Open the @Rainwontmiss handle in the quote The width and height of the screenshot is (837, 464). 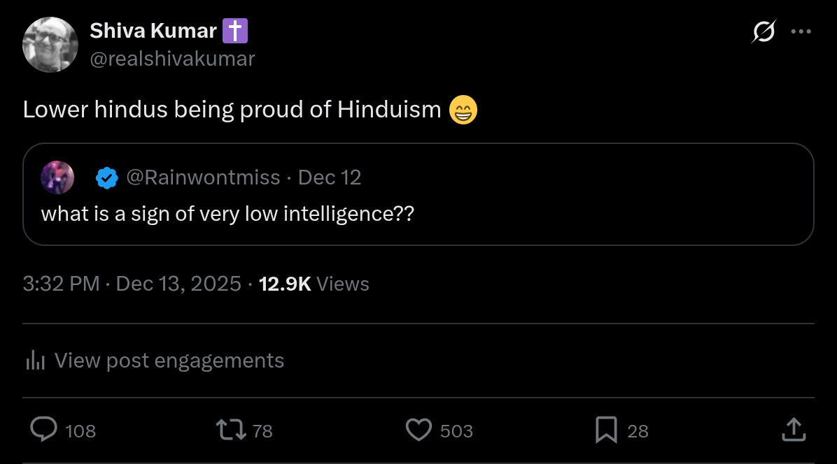pyautogui.click(x=203, y=177)
